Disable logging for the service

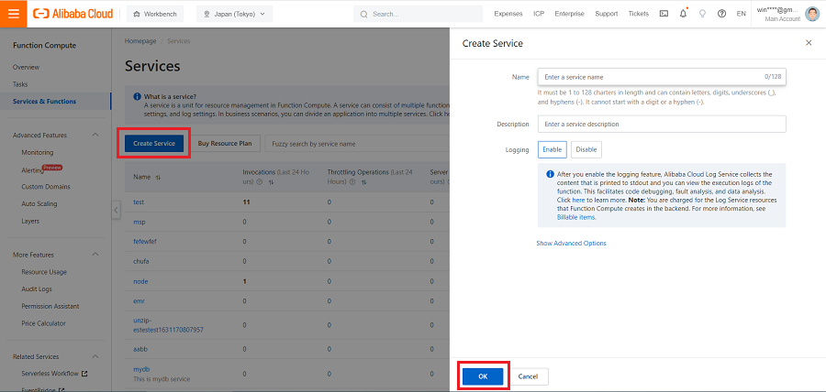click(586, 149)
